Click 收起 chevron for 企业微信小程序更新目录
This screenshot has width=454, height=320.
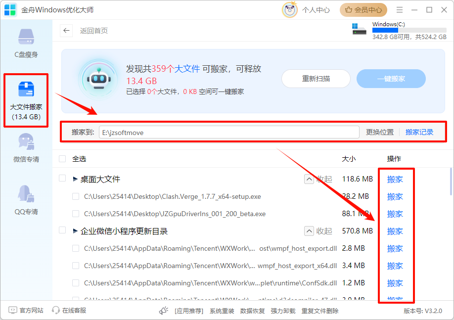pos(309,231)
